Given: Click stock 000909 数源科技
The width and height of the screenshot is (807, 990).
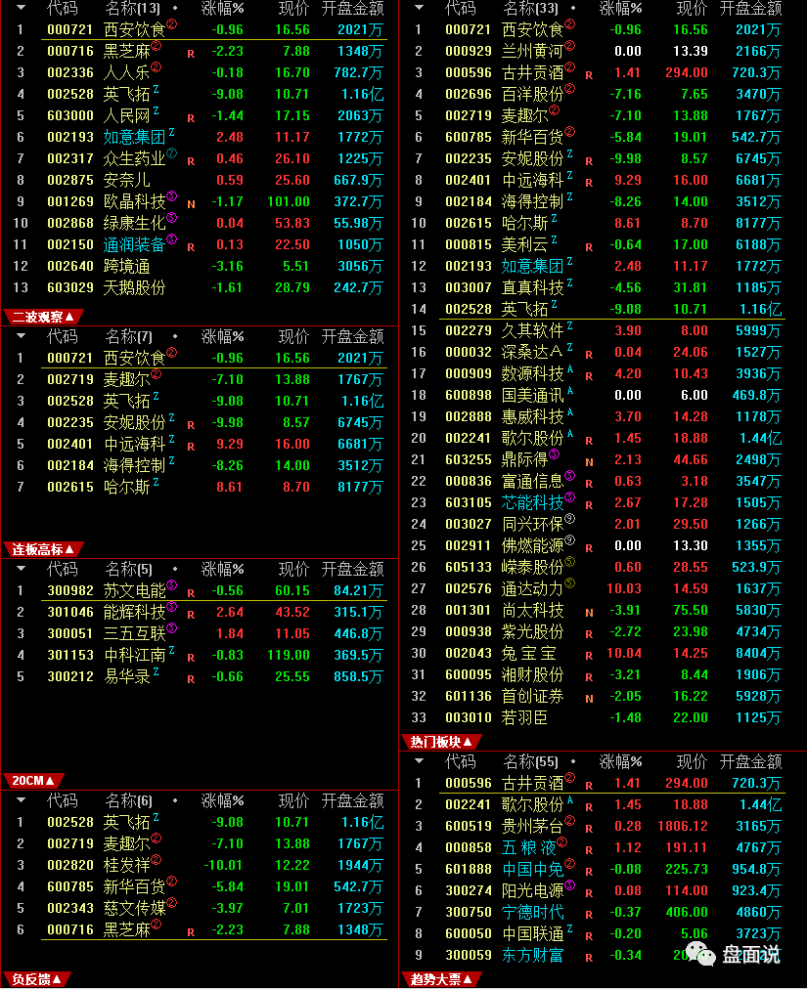Looking at the screenshot, I should point(598,373).
